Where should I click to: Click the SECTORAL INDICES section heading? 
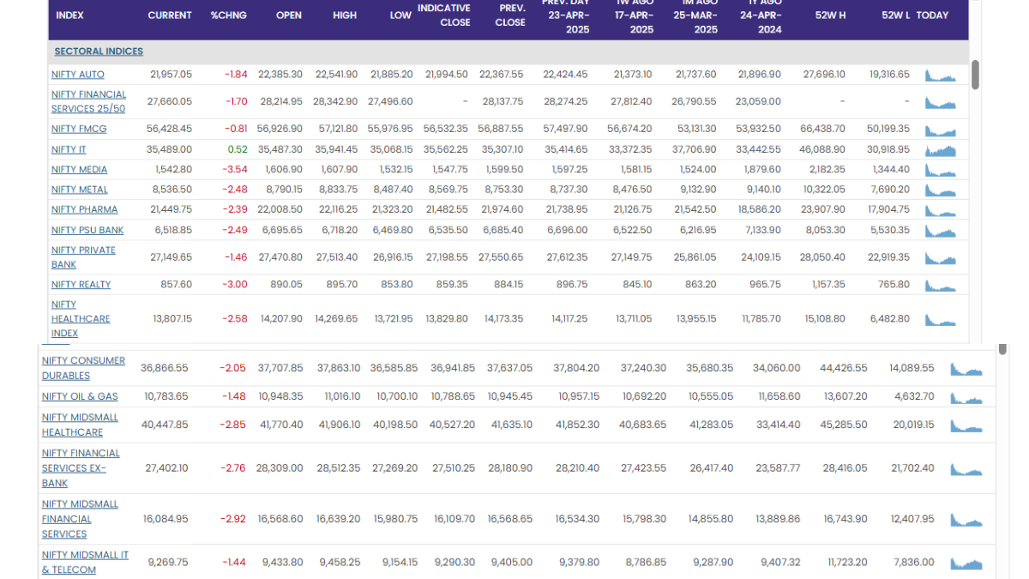(x=99, y=51)
